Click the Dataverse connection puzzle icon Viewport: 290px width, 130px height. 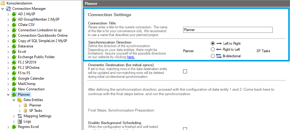14,46
